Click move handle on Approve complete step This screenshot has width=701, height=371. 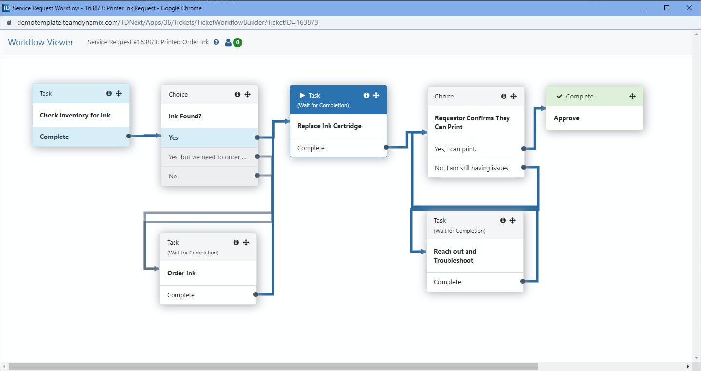coord(633,96)
